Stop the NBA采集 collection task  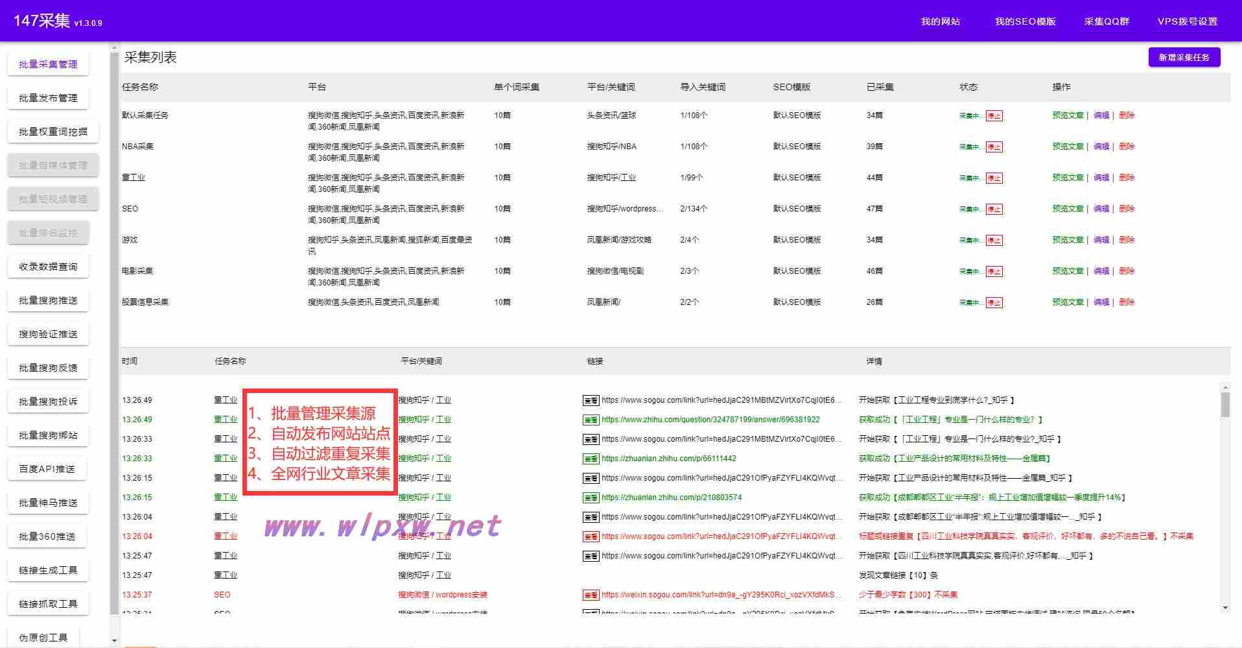pyautogui.click(x=994, y=147)
